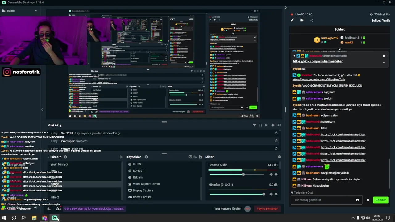This screenshot has height=222, width=395.
Task: Toggle Mini Akış alert volume speaker
Action: [x=279, y=125]
